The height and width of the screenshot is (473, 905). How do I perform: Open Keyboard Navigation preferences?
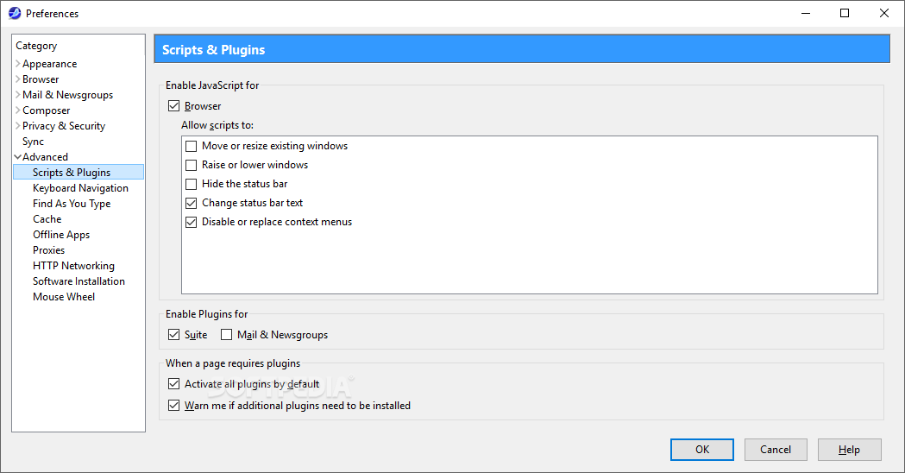click(x=81, y=187)
